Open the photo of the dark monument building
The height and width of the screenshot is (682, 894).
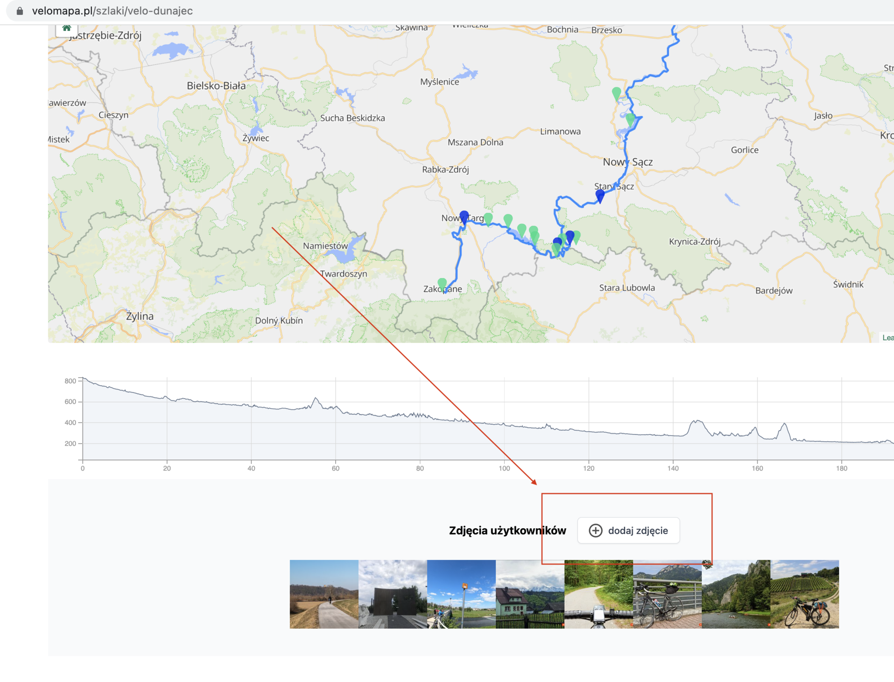pos(392,594)
